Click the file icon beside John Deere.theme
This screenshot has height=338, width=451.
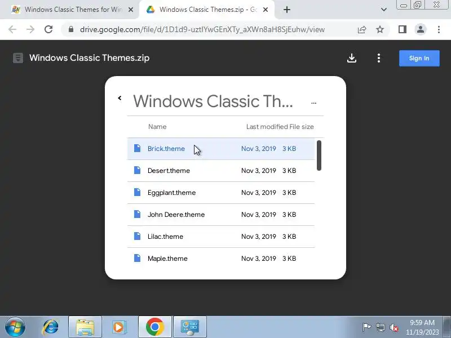coord(137,214)
